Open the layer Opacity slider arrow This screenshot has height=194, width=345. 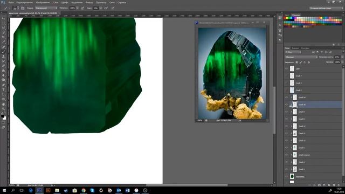tap(342, 57)
